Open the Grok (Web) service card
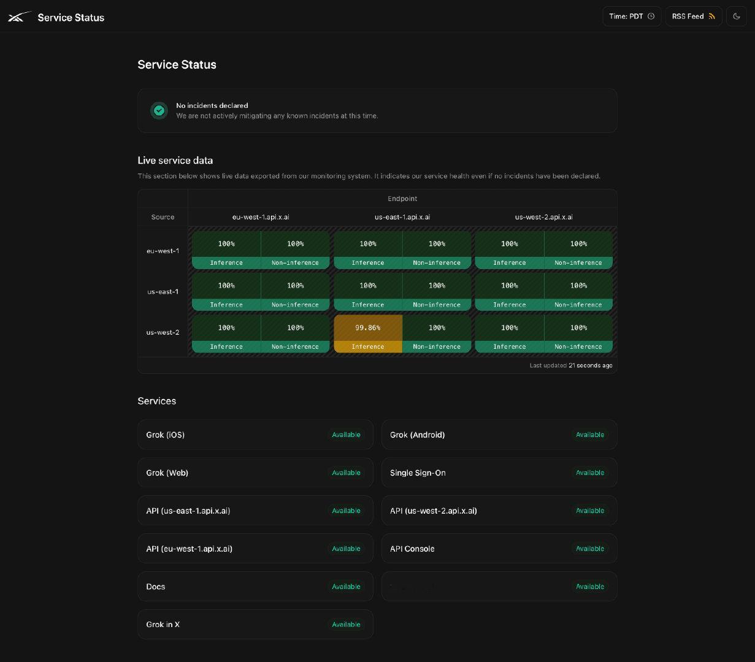The height and width of the screenshot is (662, 755). (255, 473)
